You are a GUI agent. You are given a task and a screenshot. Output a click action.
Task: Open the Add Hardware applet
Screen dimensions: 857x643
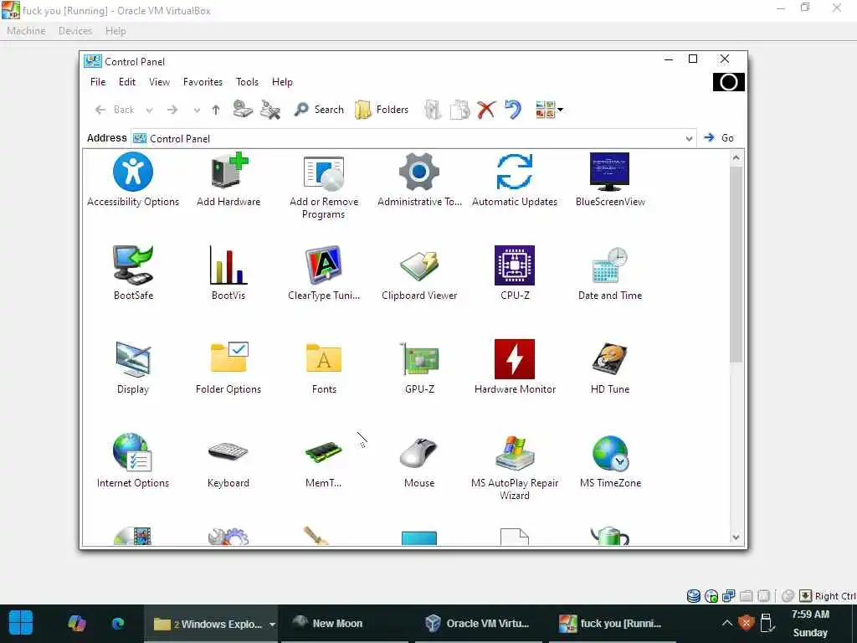click(x=228, y=180)
